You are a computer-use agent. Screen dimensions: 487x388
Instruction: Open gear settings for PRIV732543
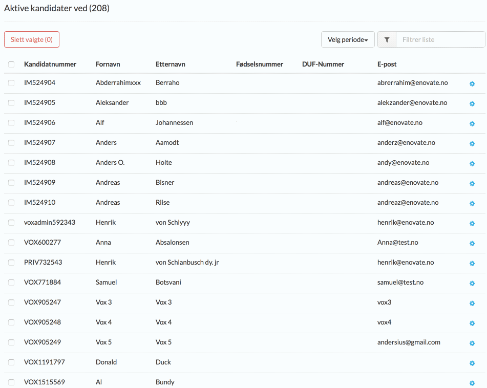[472, 263]
